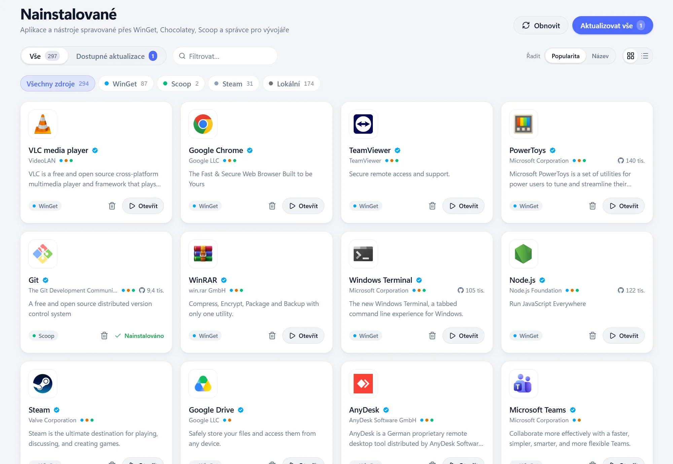Viewport: 673px width, 464px height.
Task: Open VLC media player with Otevřít
Action: 143,206
